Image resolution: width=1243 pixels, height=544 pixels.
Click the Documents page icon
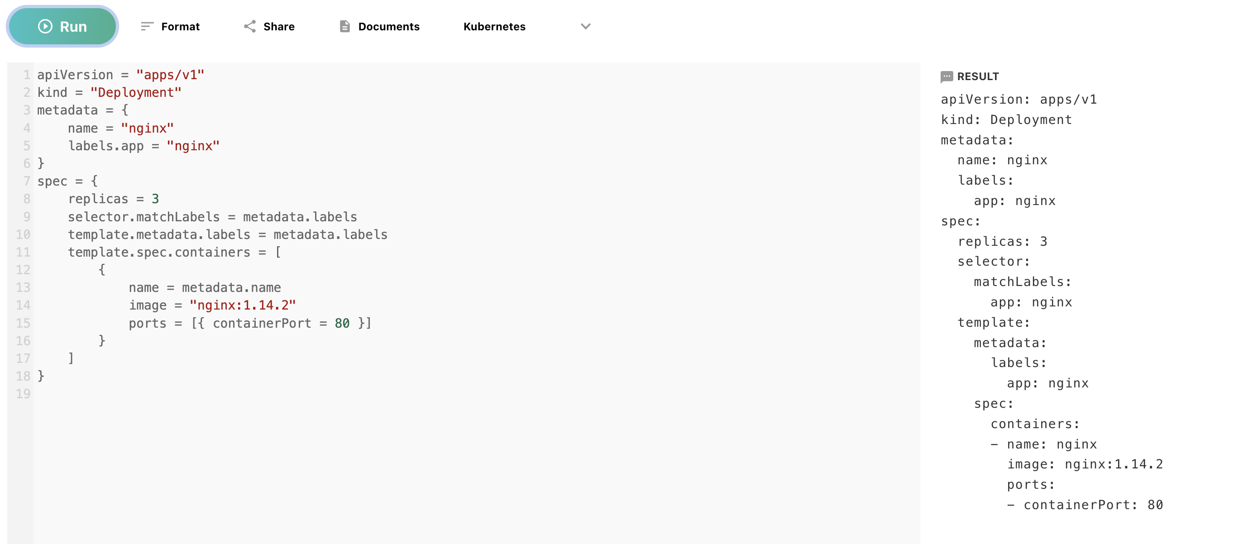pos(344,27)
